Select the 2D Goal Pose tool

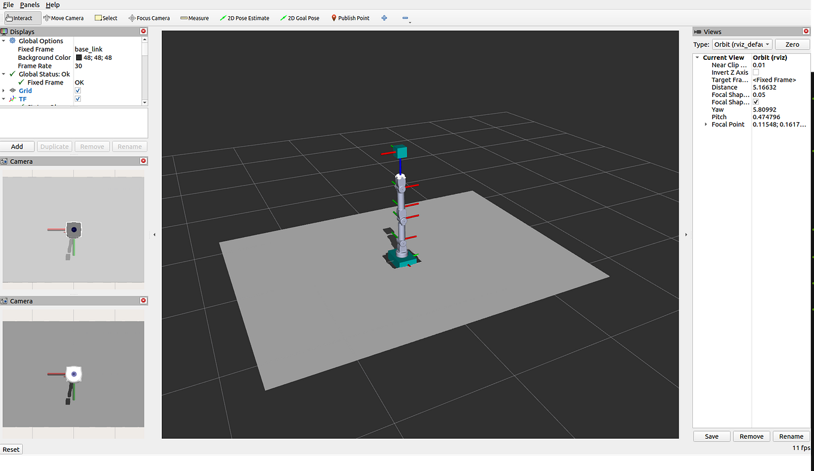[x=300, y=17]
